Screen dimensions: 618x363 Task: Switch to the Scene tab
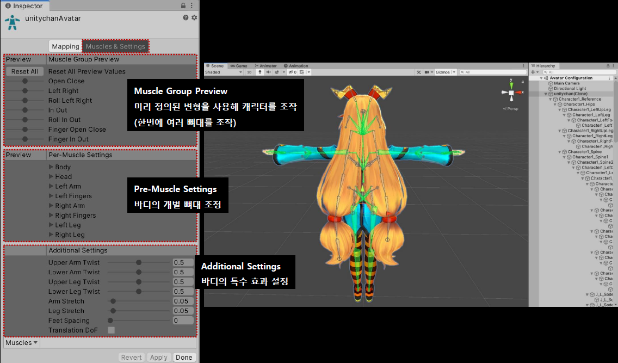[215, 66]
